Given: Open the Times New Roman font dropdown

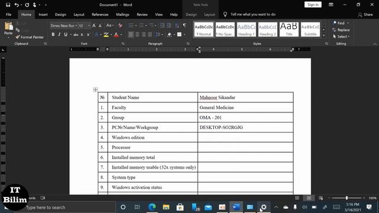Looking at the screenshot, I should pyautogui.click(x=76, y=25).
